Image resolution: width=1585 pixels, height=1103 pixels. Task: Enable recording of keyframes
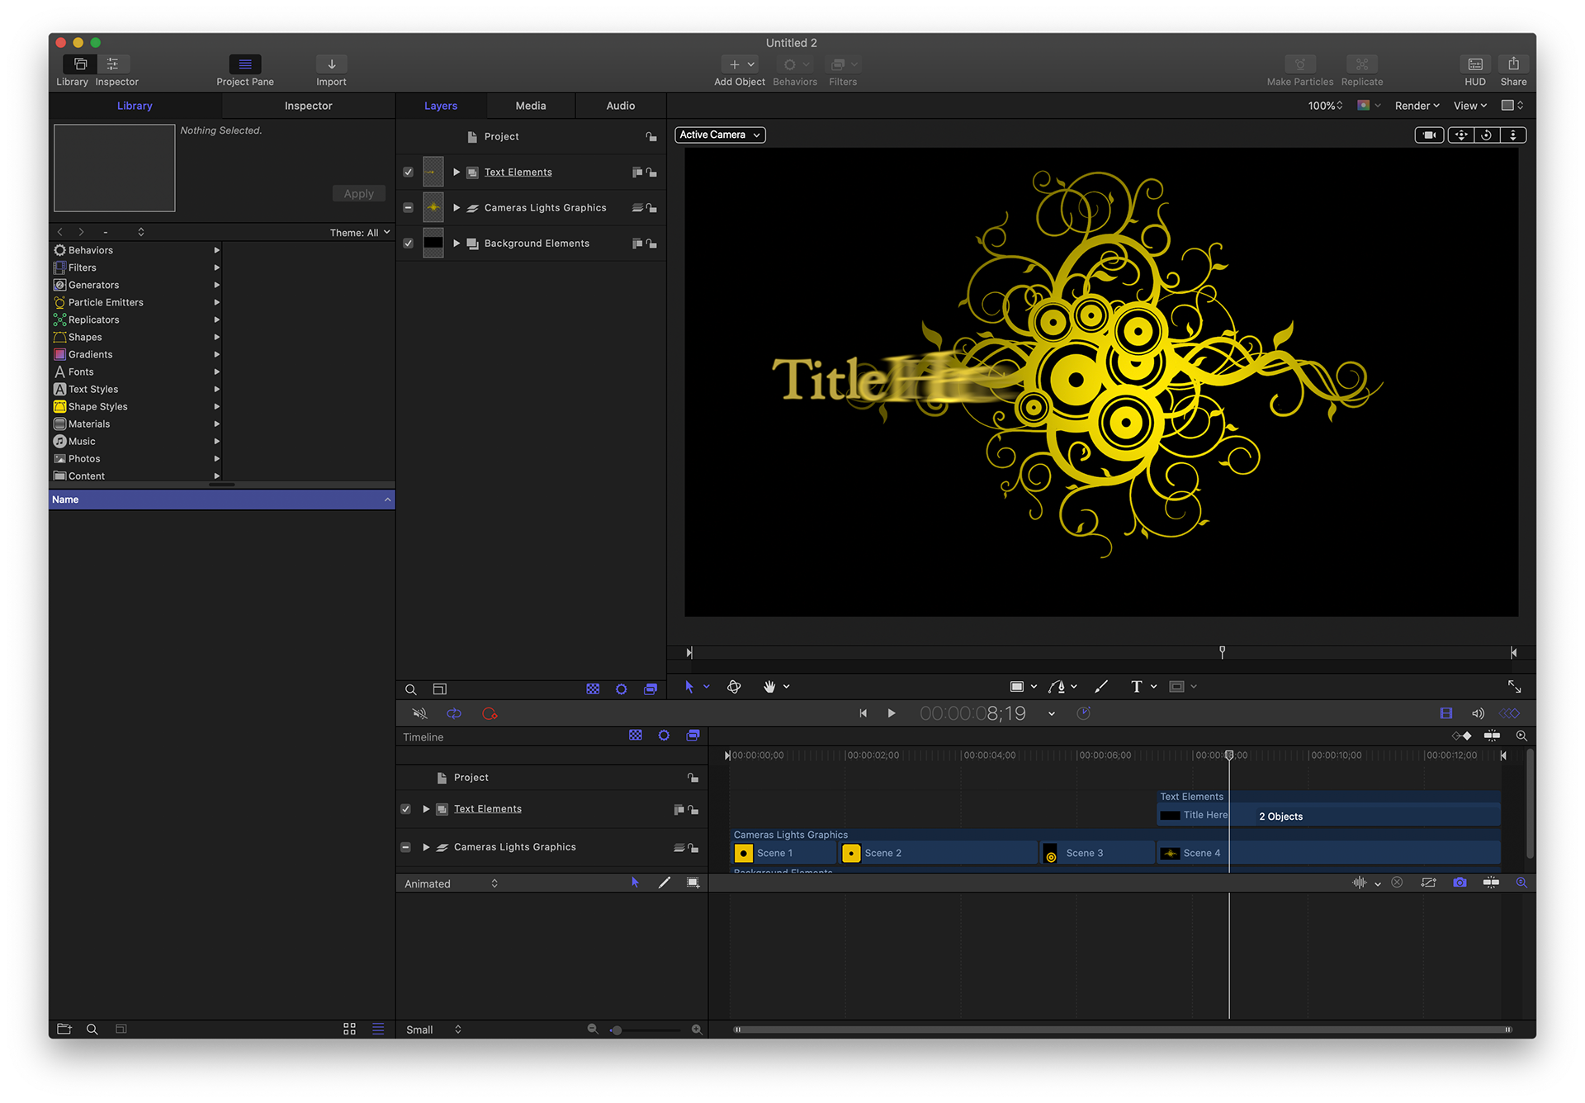tap(490, 713)
